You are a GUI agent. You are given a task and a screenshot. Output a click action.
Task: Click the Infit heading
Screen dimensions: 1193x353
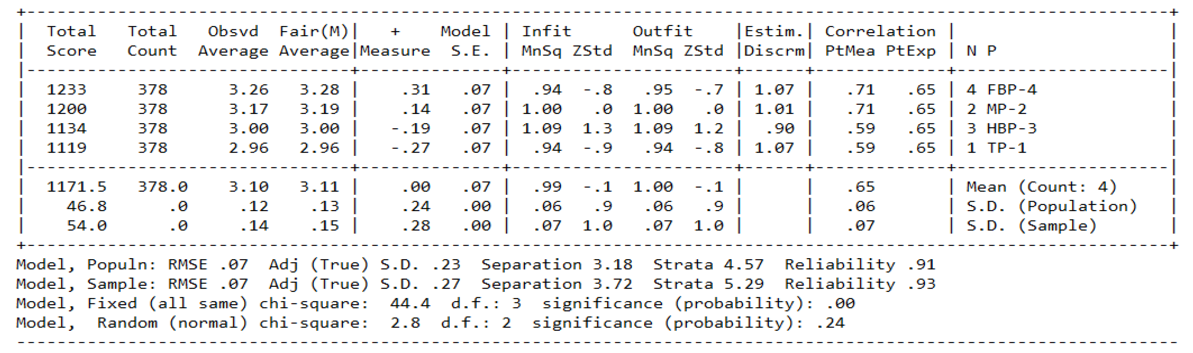tap(547, 31)
